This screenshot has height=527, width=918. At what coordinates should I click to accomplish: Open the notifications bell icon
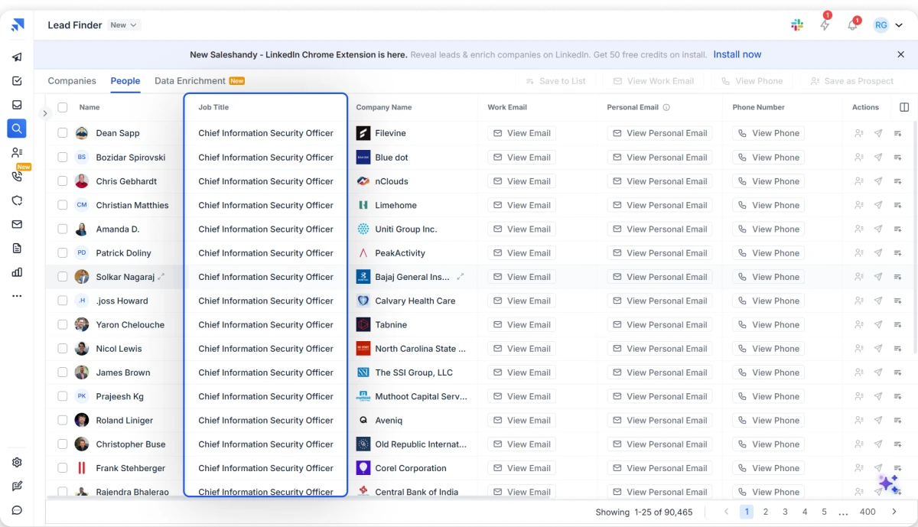click(x=852, y=25)
